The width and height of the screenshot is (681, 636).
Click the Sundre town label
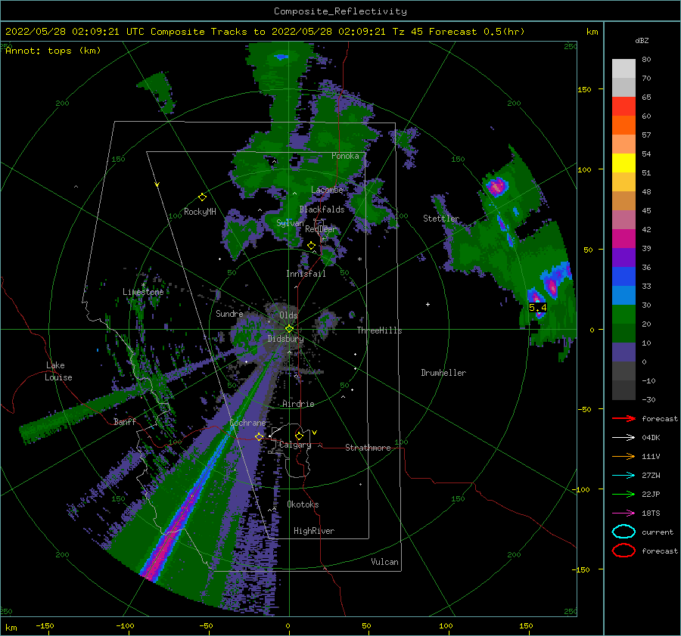229,313
